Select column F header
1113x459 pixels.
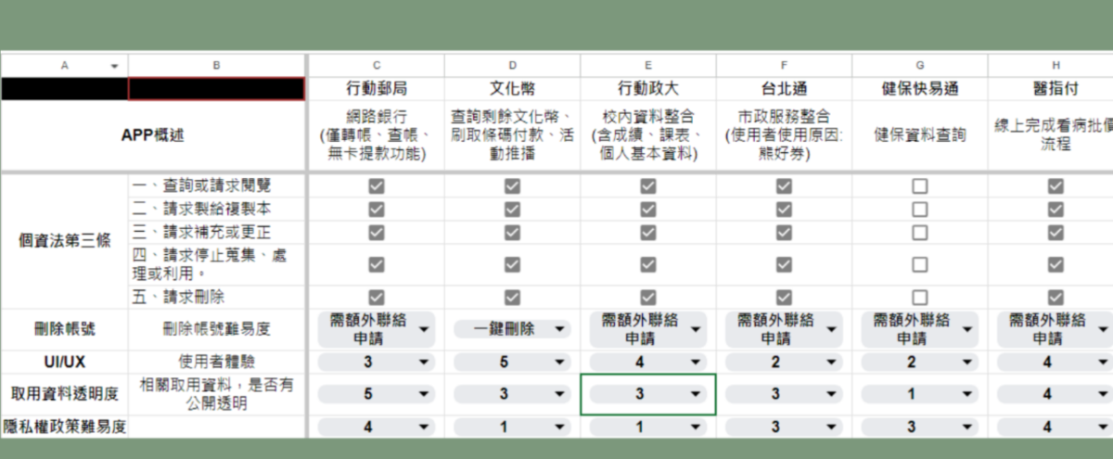pos(784,66)
